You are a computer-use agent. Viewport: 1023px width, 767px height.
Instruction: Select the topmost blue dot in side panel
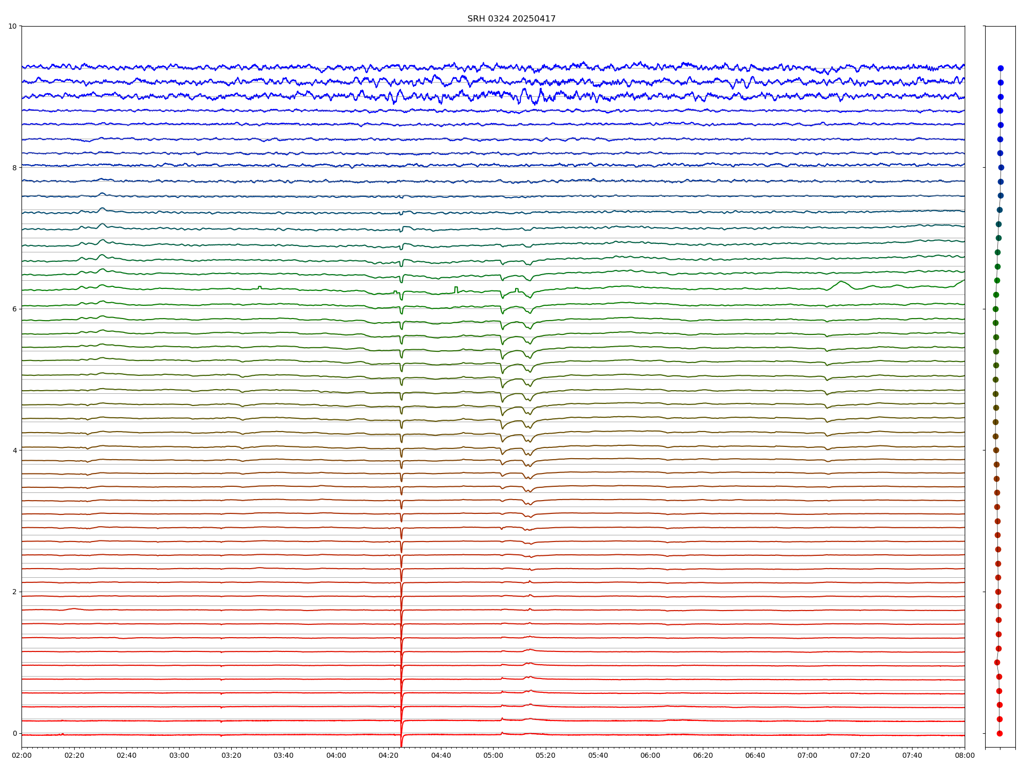(x=1000, y=68)
